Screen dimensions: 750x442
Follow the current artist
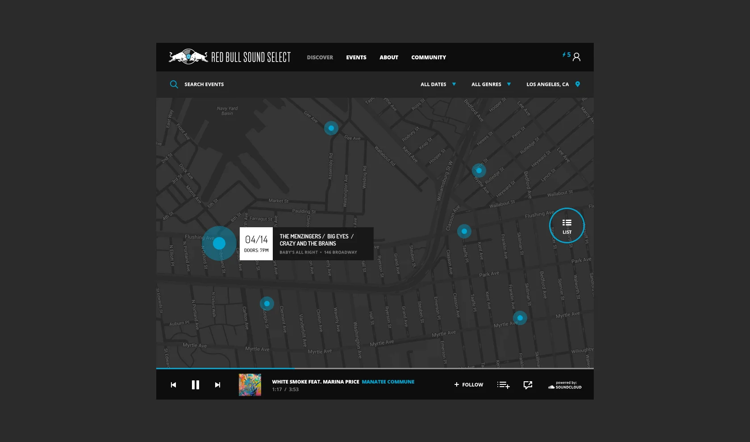469,384
